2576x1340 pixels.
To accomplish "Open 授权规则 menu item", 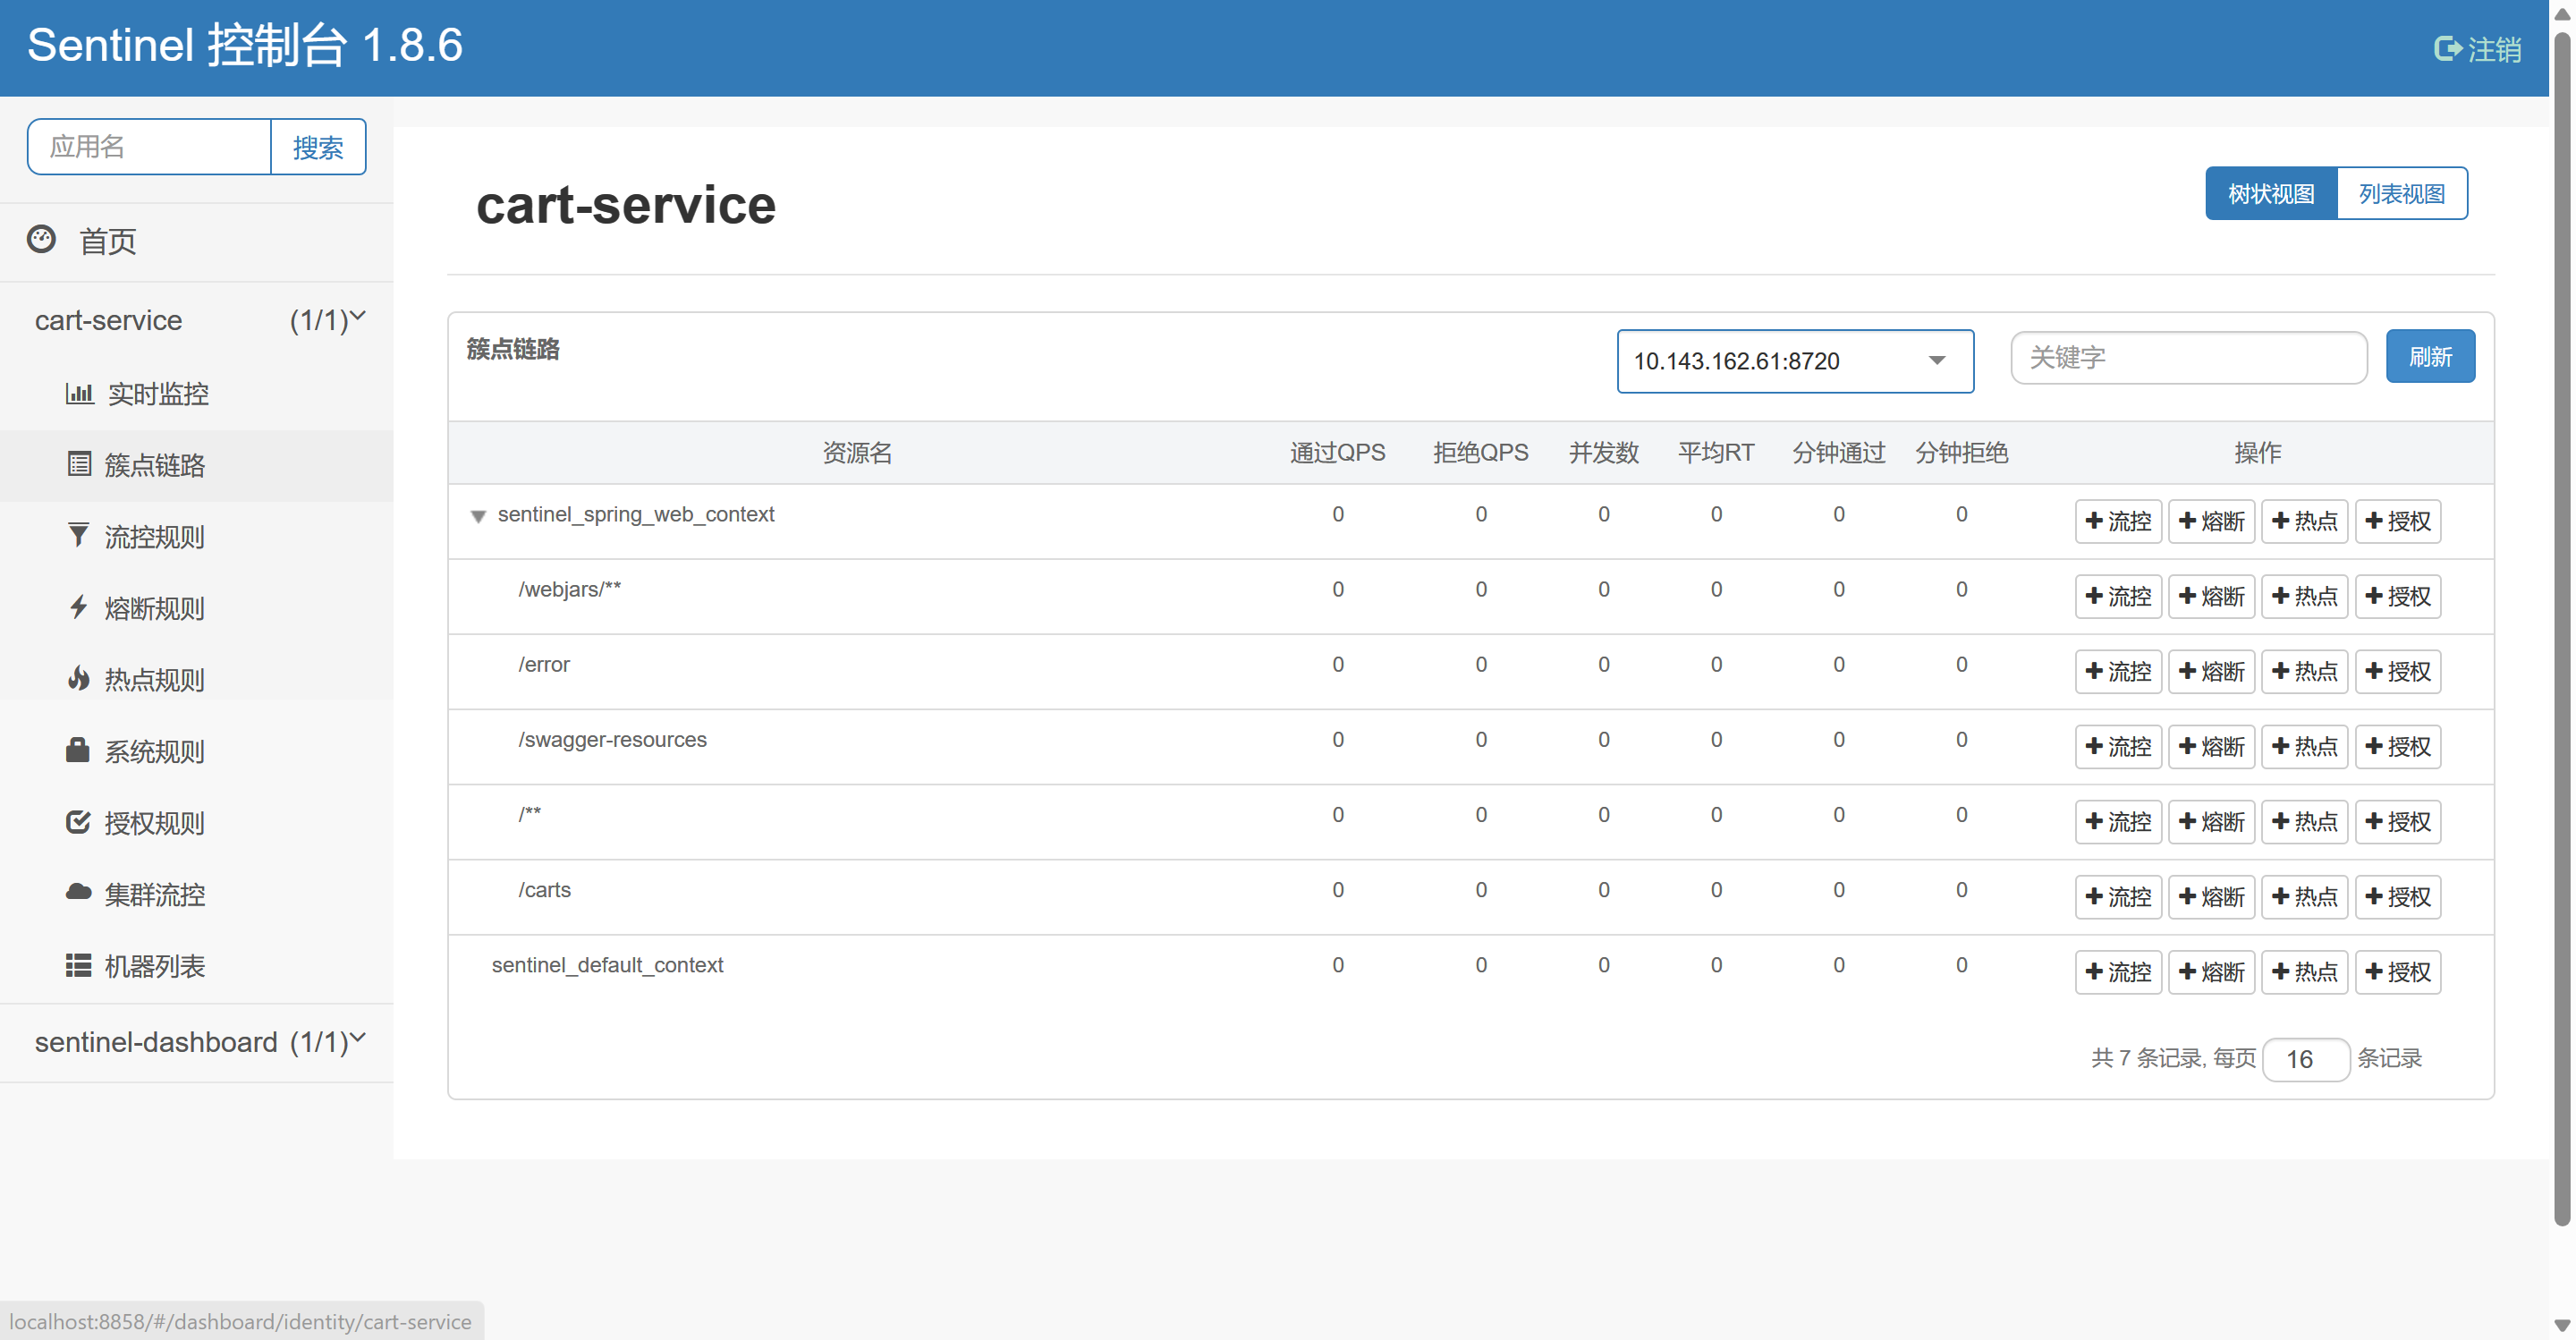I will [154, 823].
